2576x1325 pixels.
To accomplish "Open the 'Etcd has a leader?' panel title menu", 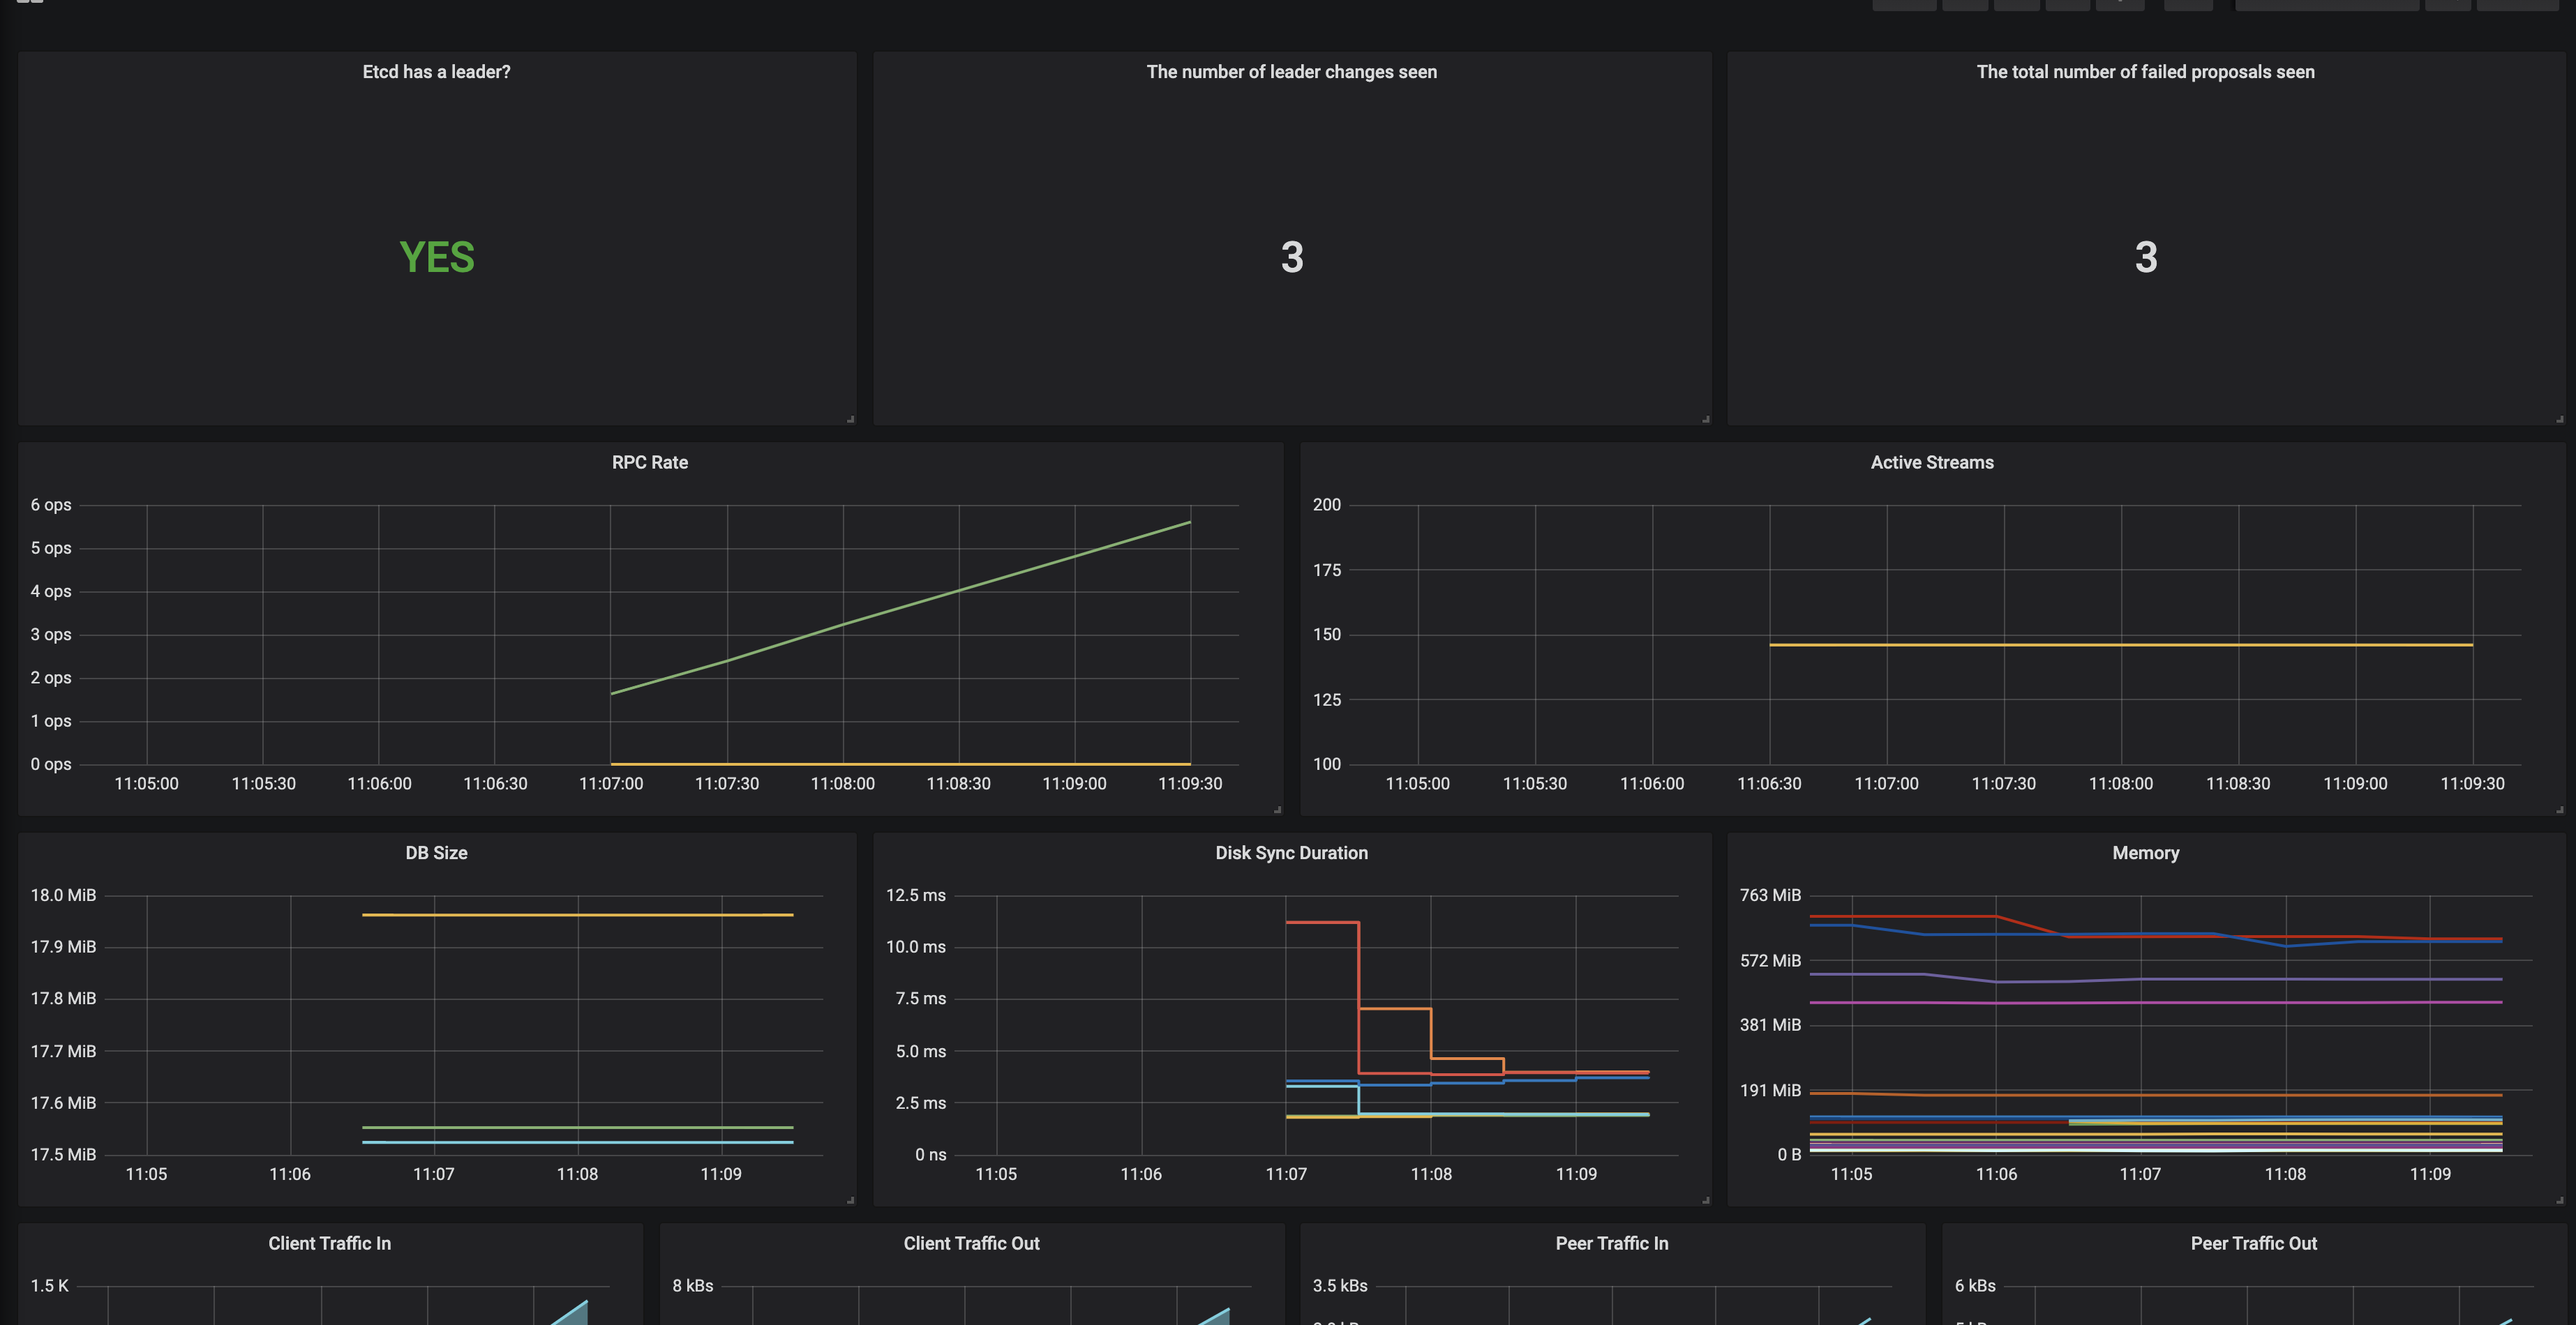I will (x=436, y=72).
